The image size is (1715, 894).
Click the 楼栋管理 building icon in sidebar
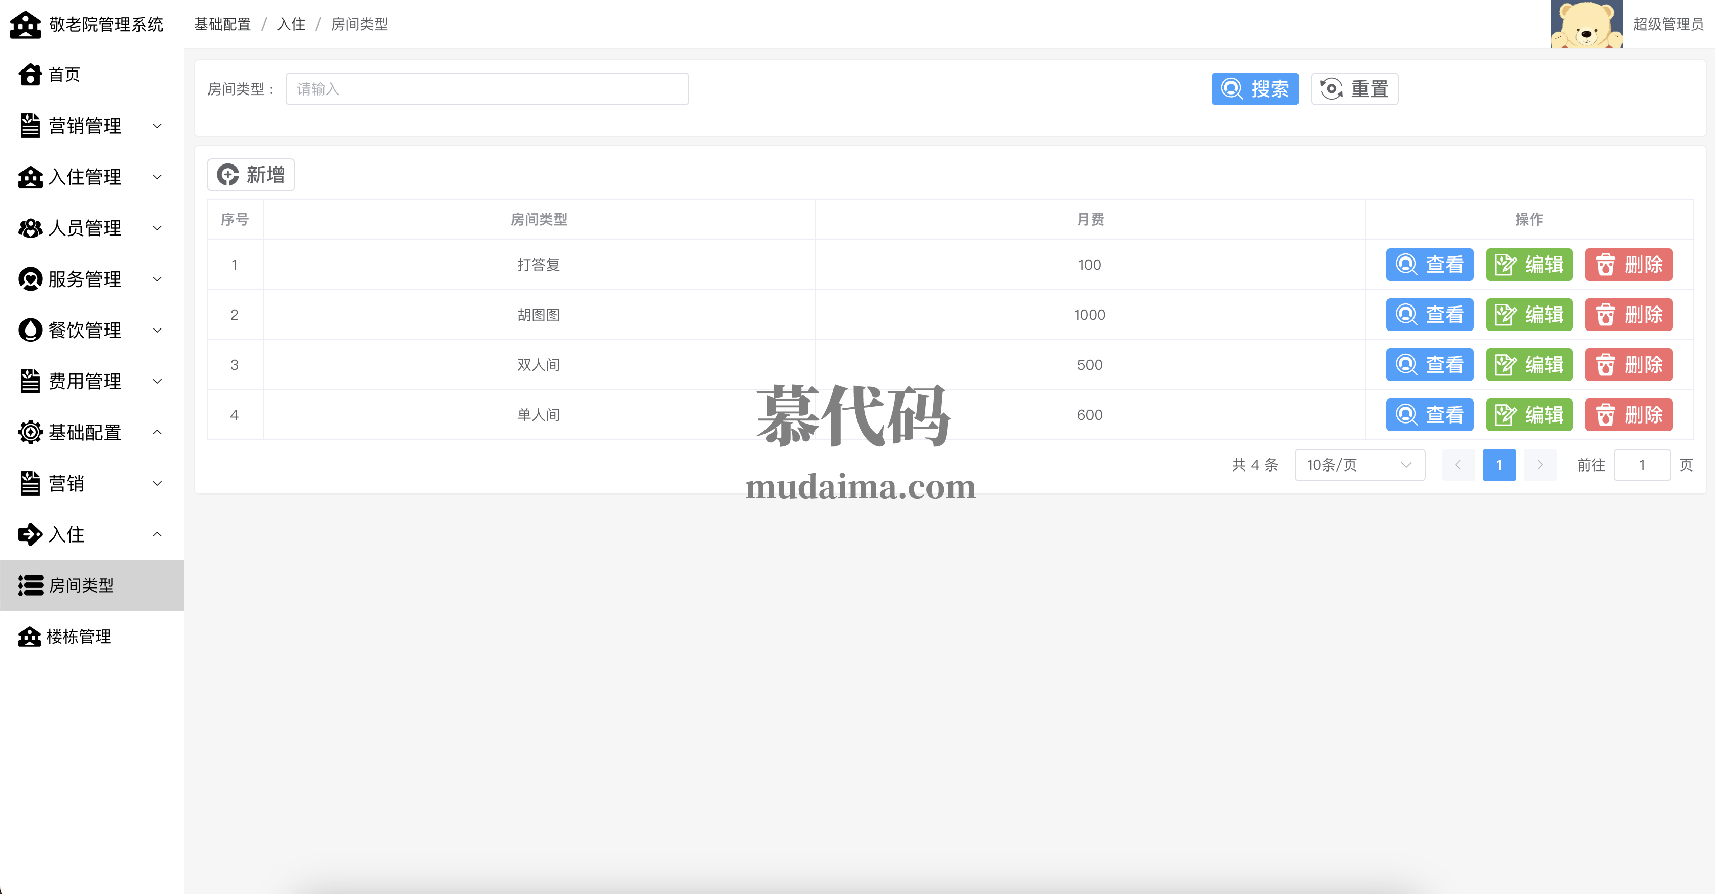[x=29, y=637]
